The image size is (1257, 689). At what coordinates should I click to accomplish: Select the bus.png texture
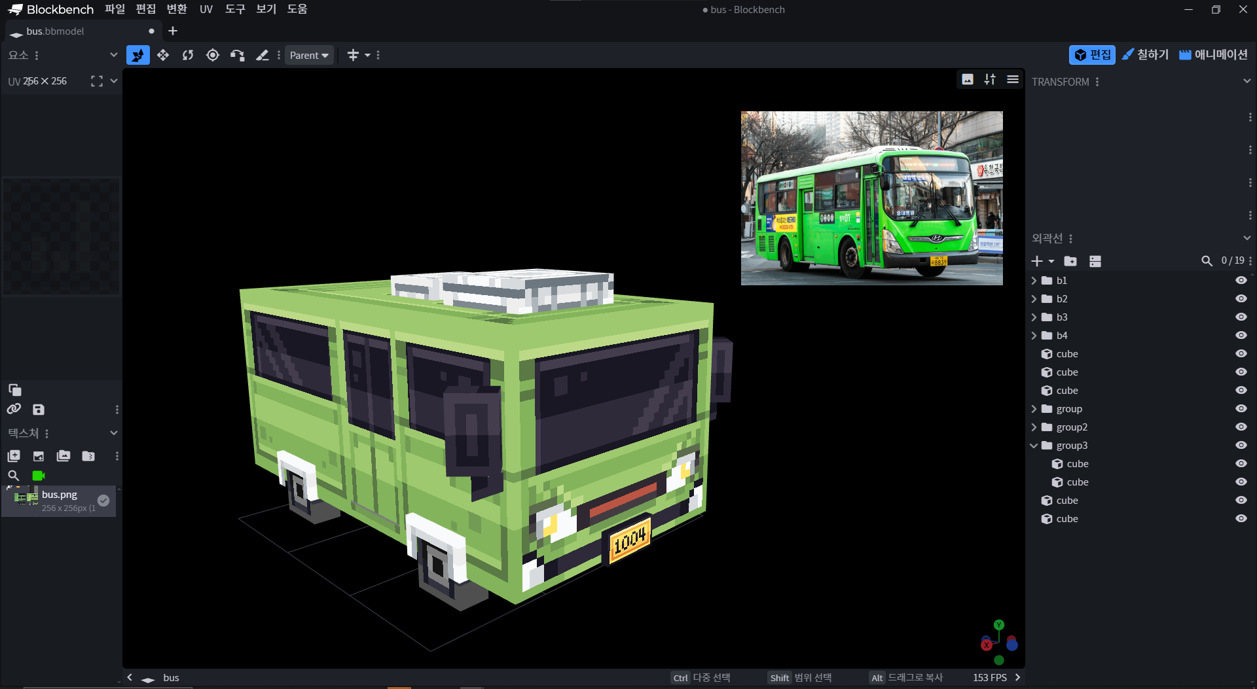click(x=59, y=501)
